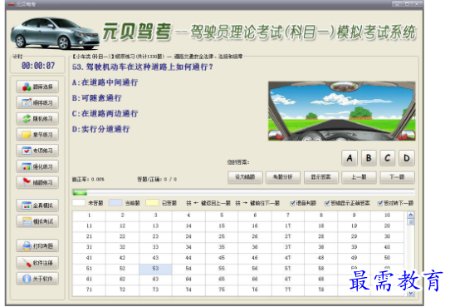Click the timer display 00:00:07

(38, 66)
